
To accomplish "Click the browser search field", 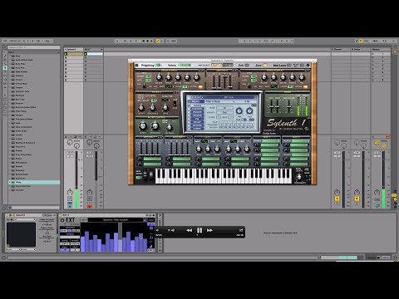I will (x=34, y=47).
